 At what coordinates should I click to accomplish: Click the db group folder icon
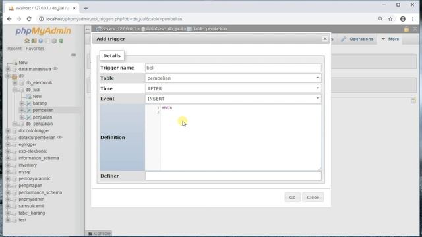click(x=15, y=76)
